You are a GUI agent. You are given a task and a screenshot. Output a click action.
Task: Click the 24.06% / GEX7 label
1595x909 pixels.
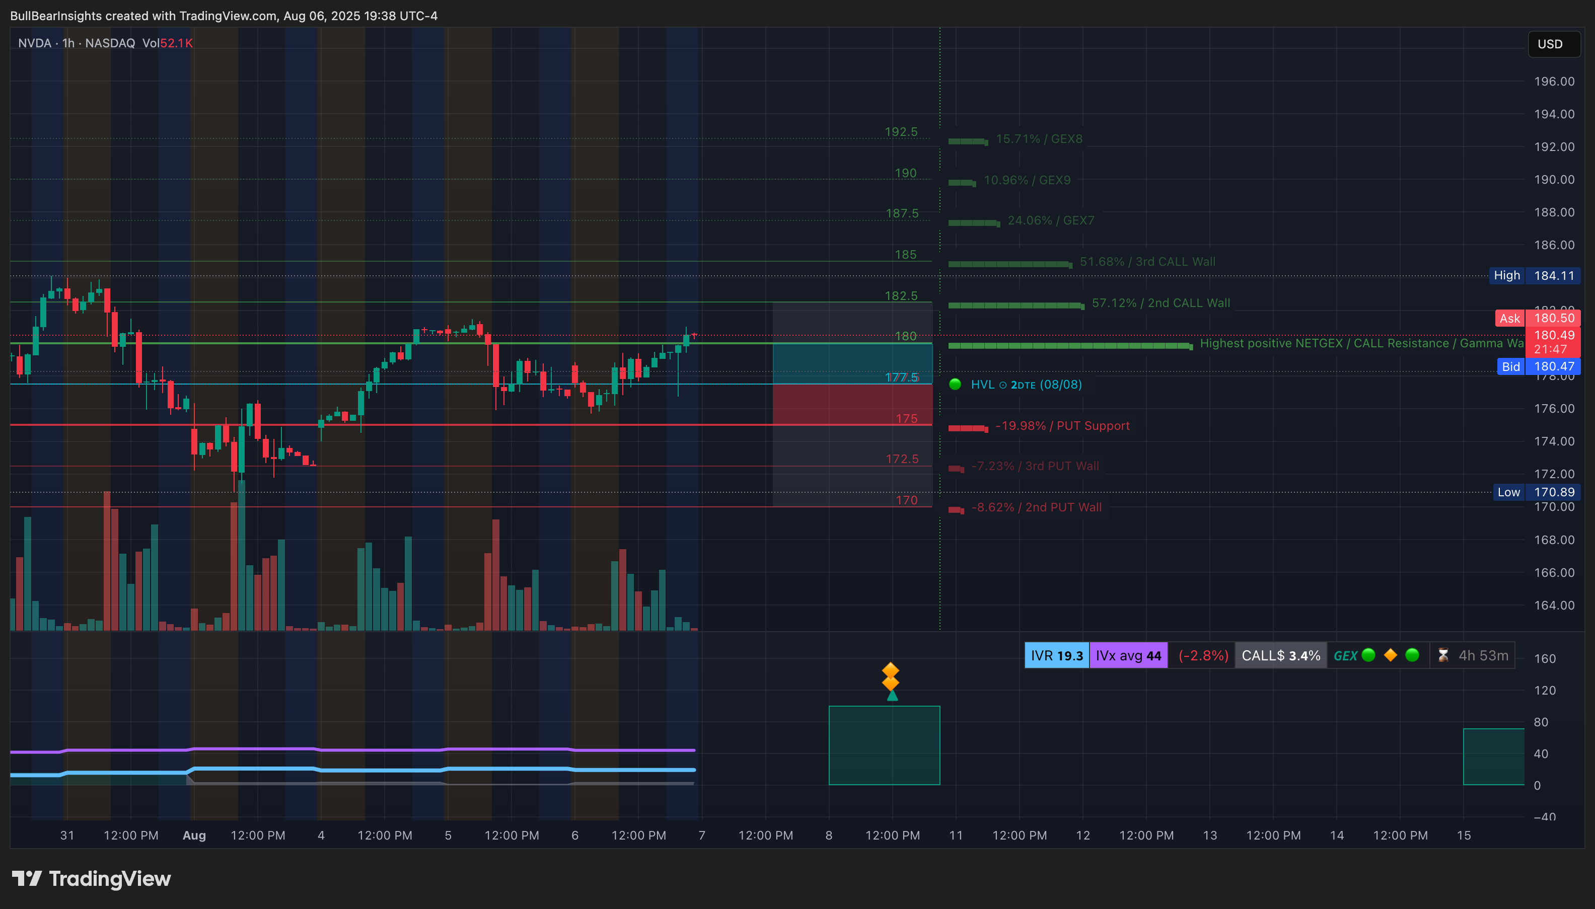tap(1051, 220)
